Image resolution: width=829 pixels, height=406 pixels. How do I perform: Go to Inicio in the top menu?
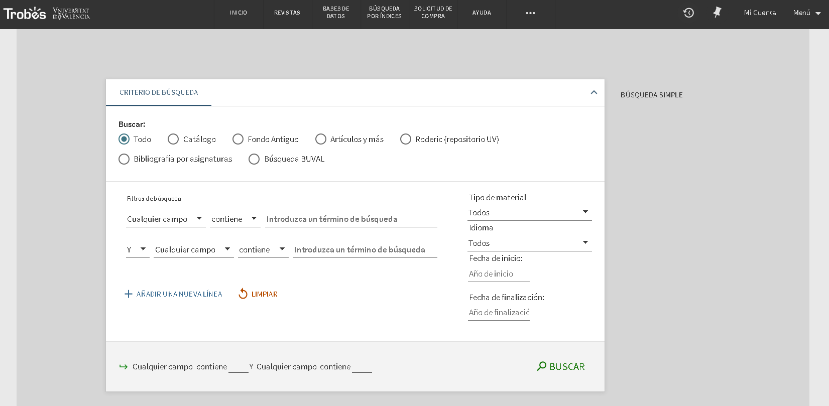click(239, 13)
